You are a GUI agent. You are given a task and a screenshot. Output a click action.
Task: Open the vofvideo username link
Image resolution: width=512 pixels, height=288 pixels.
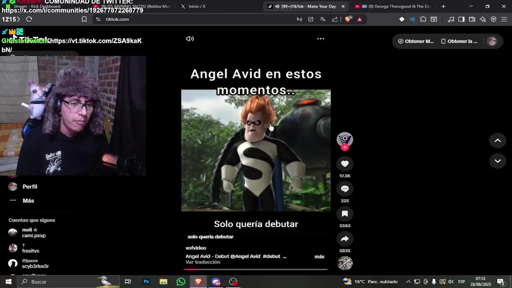tap(196, 248)
